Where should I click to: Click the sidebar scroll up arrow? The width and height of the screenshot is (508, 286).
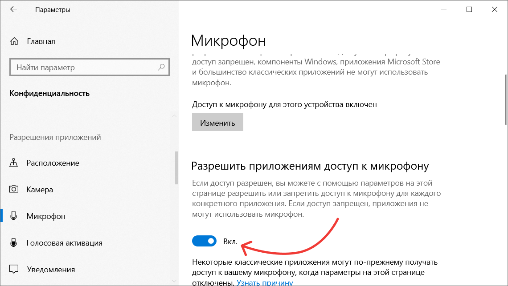(176, 116)
